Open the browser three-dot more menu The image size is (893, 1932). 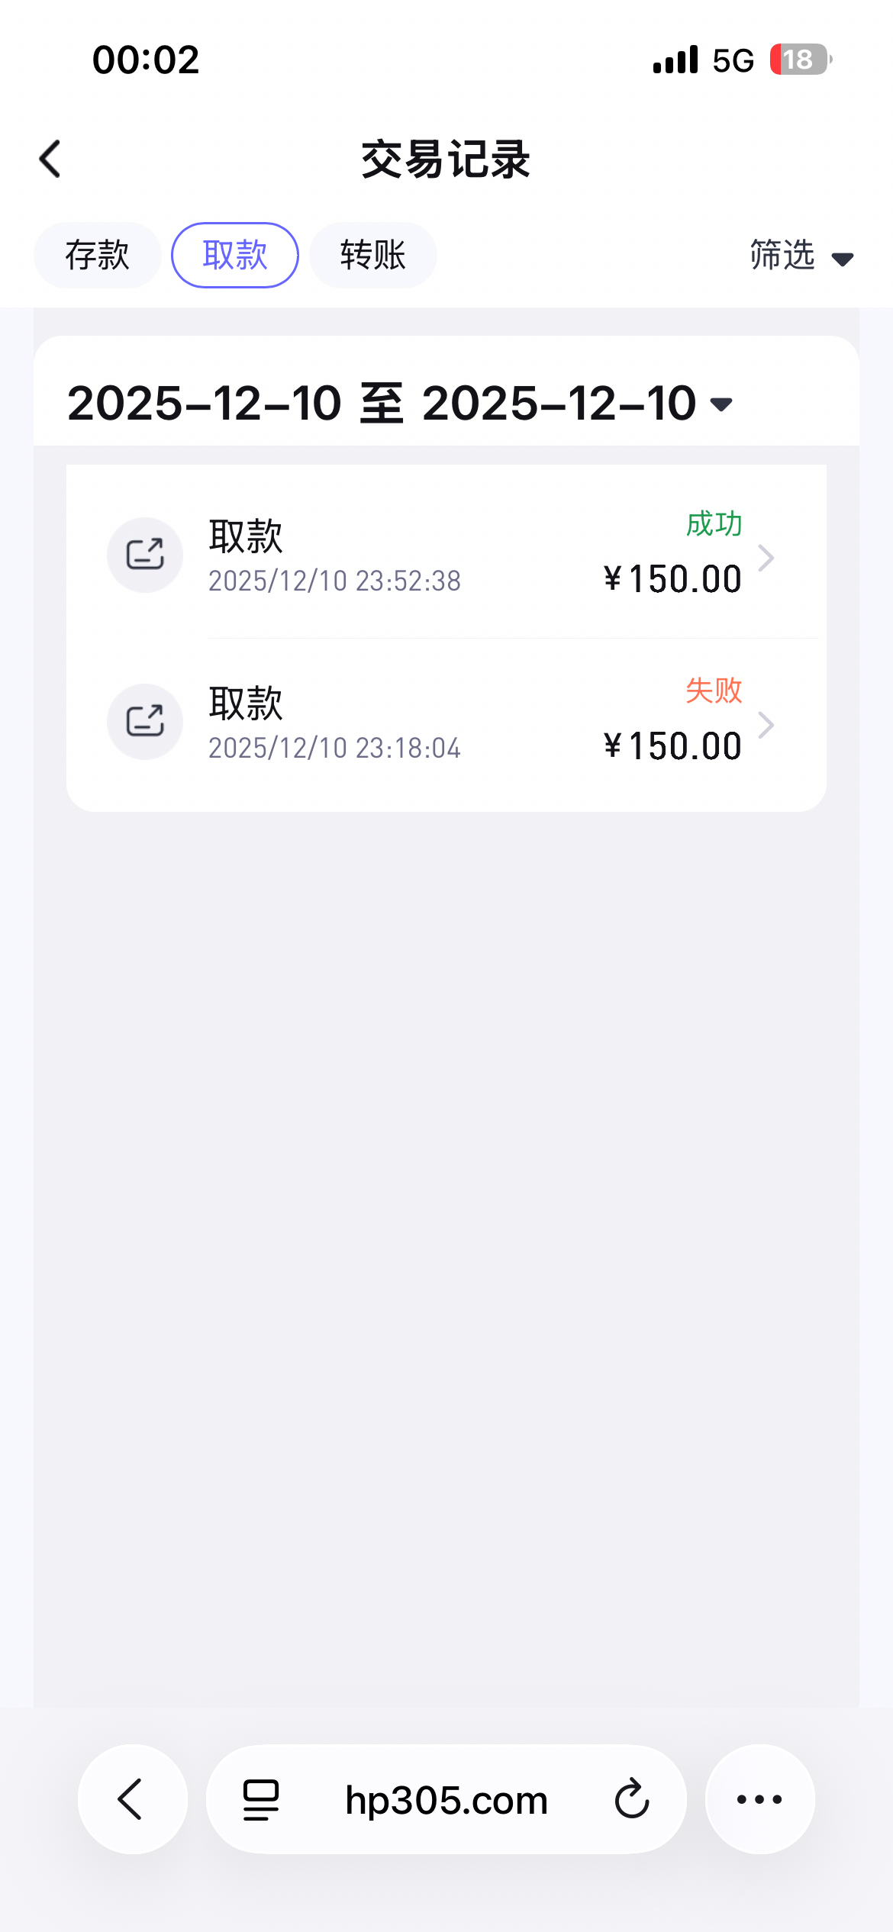(759, 1799)
